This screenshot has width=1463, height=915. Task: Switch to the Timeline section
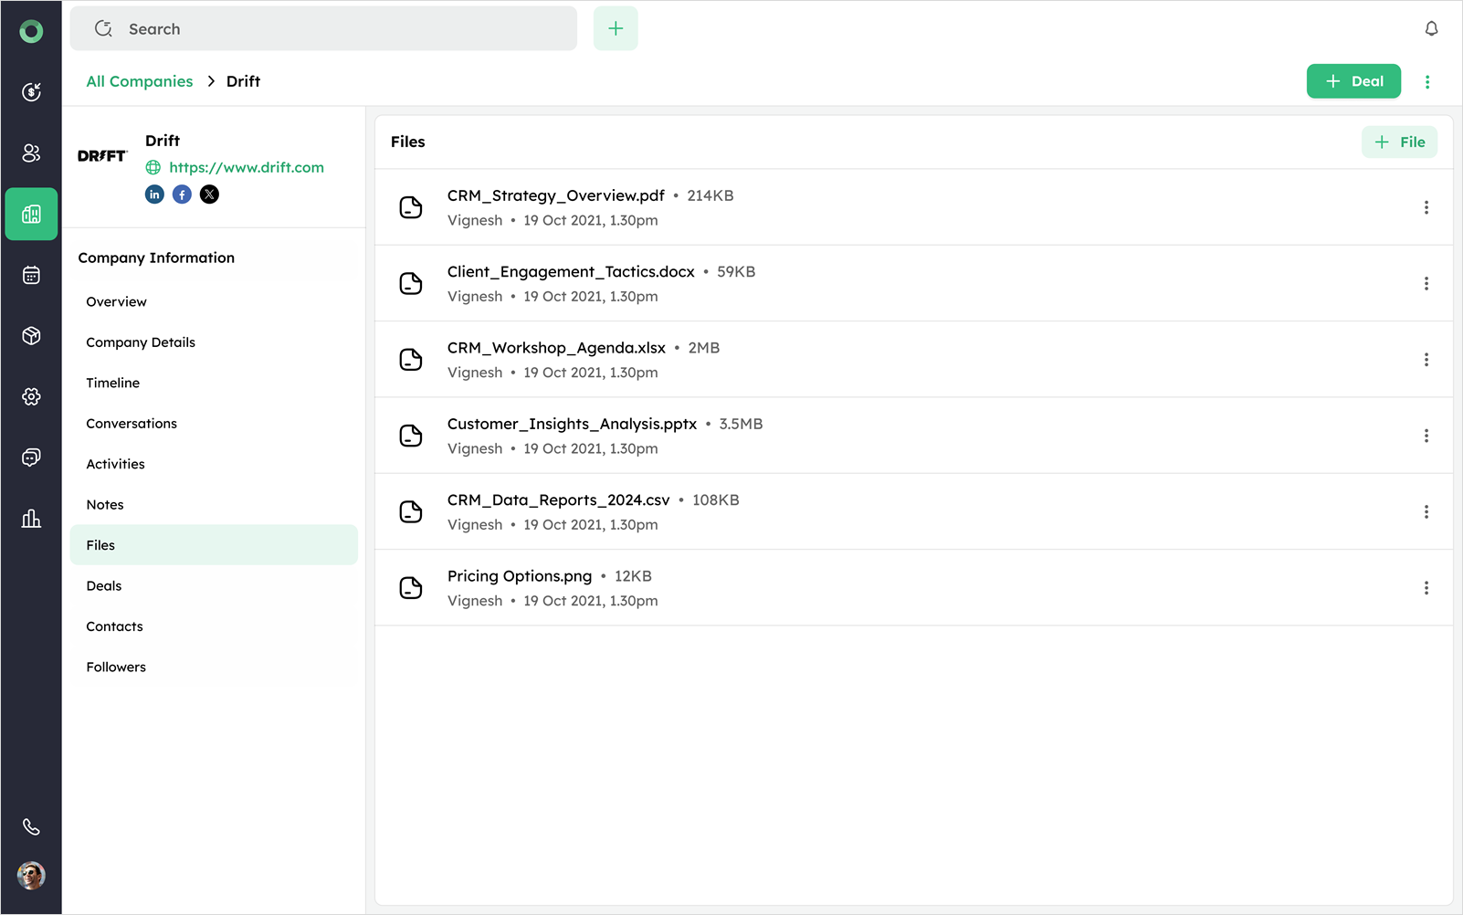point(113,383)
